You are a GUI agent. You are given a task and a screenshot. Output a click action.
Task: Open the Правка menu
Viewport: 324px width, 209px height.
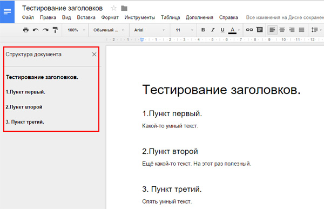pyautogui.click(x=48, y=18)
